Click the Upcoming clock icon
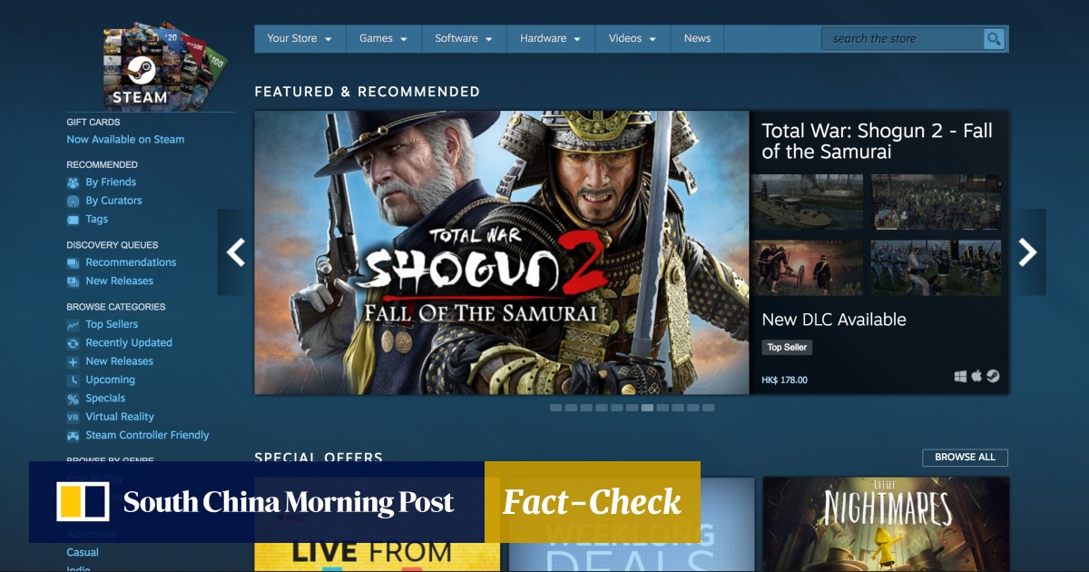 click(74, 380)
